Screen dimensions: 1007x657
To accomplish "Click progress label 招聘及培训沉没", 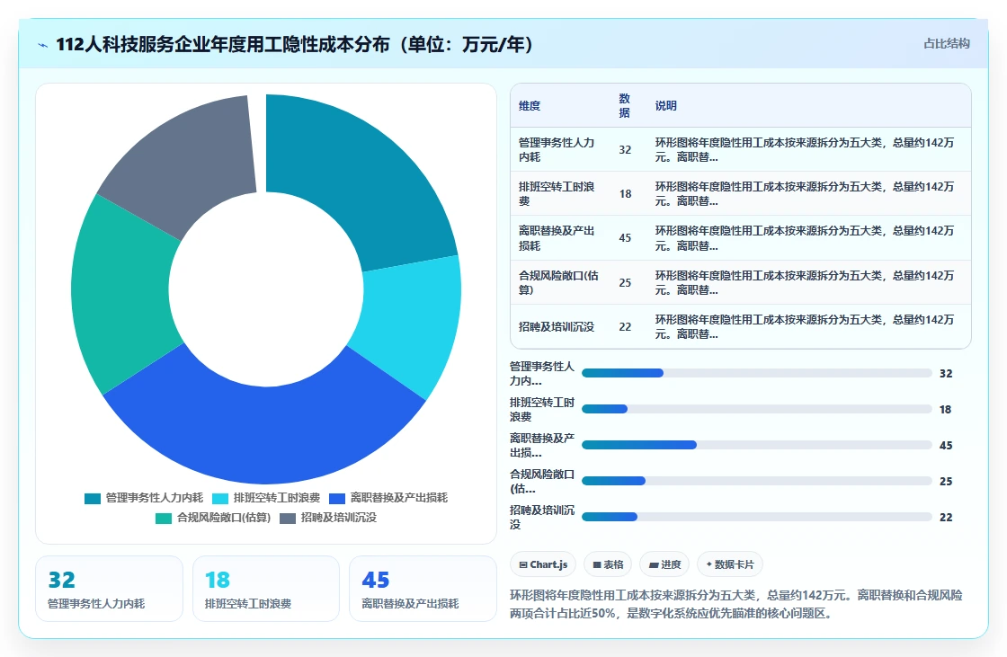I will 542,517.
